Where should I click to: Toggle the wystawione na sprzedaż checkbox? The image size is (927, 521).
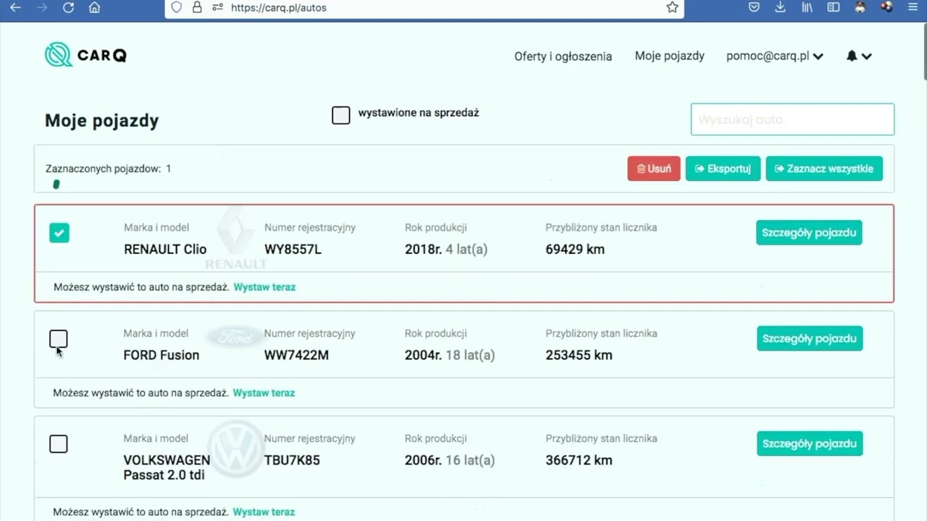[341, 114]
